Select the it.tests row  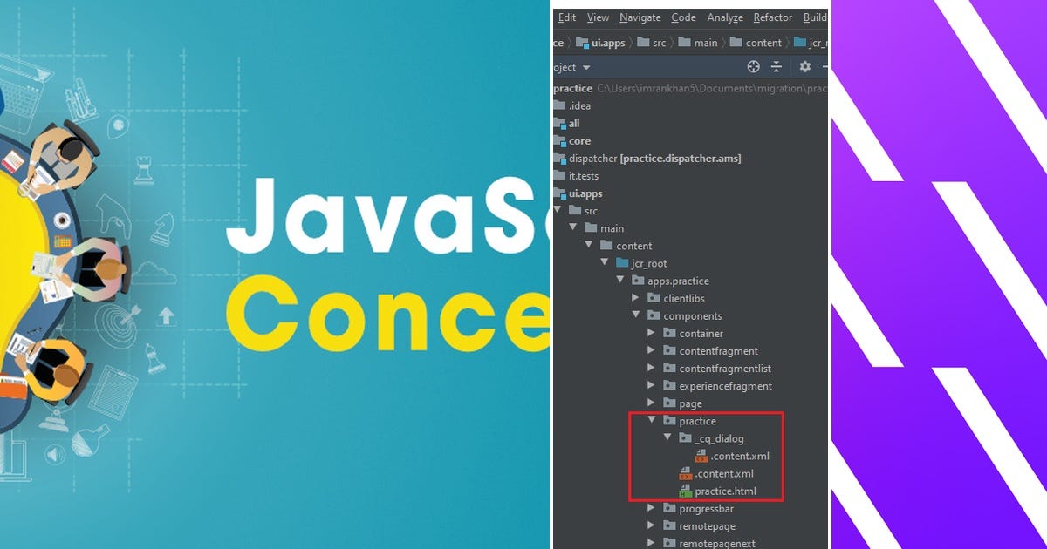[x=690, y=176]
